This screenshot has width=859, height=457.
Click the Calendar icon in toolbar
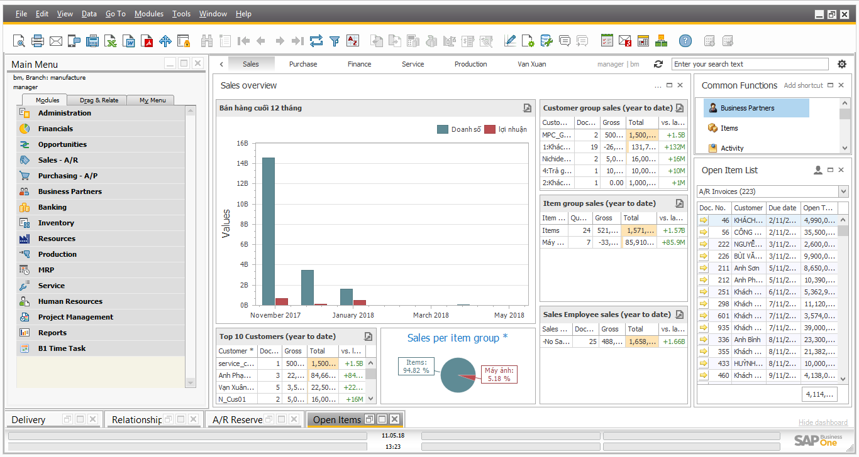[643, 41]
